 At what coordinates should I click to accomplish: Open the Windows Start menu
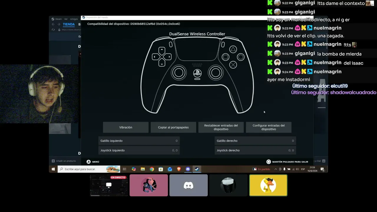(x=53, y=169)
